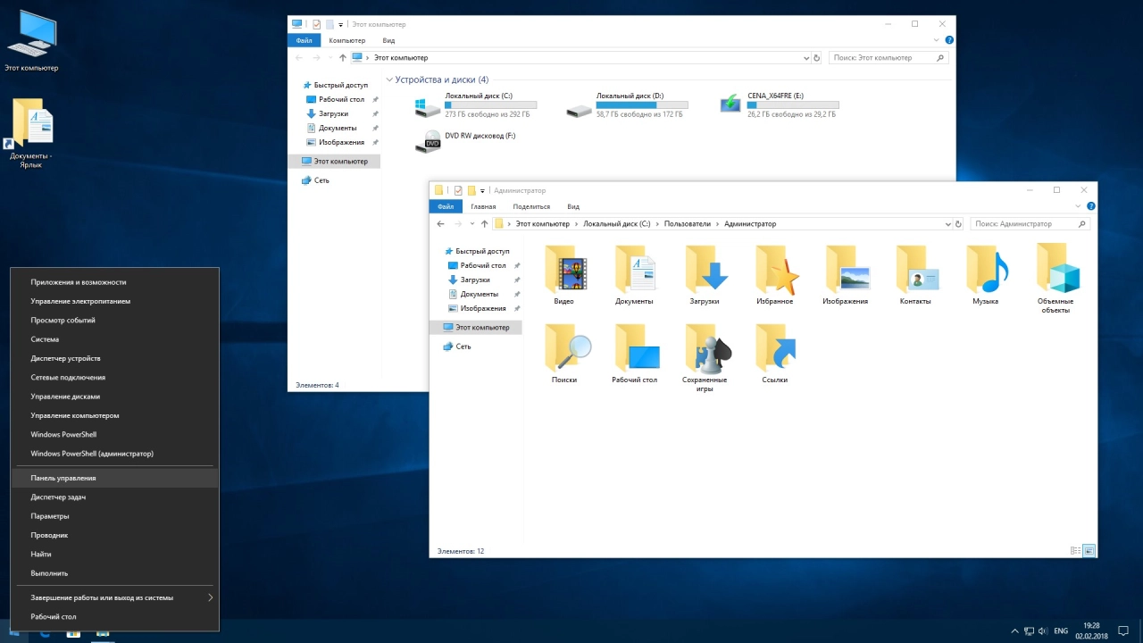Select Изображения in Этот компьютер window sidebar

342,142
